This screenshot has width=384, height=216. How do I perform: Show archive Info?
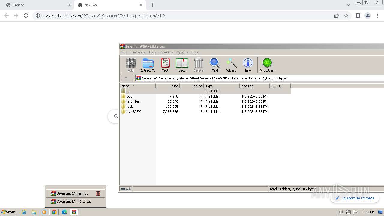click(x=248, y=65)
